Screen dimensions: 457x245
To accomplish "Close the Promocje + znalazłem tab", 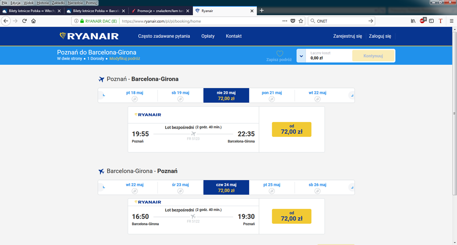I will point(188,11).
